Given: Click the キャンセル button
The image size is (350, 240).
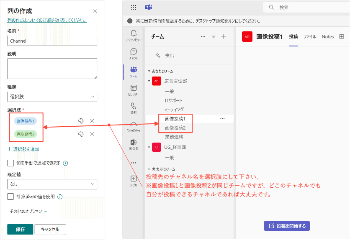Looking at the screenshot, I should point(50,229).
